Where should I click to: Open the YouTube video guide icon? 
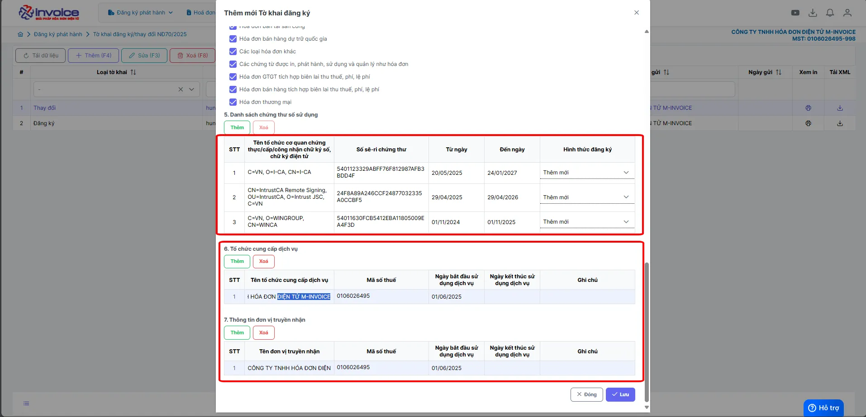tap(795, 13)
